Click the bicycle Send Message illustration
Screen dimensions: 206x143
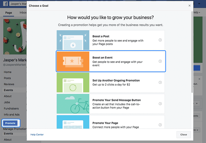73,104
